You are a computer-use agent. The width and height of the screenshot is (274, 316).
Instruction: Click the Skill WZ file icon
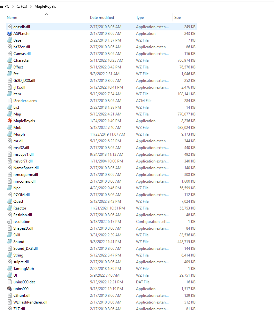pos(10,235)
